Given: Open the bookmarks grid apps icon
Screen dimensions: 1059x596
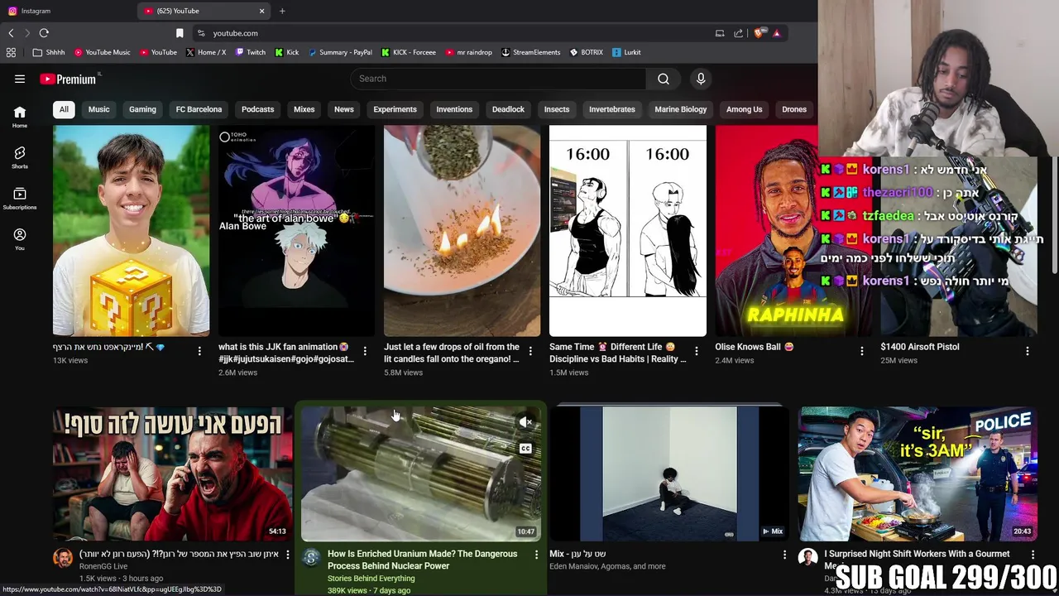Looking at the screenshot, I should (11, 52).
